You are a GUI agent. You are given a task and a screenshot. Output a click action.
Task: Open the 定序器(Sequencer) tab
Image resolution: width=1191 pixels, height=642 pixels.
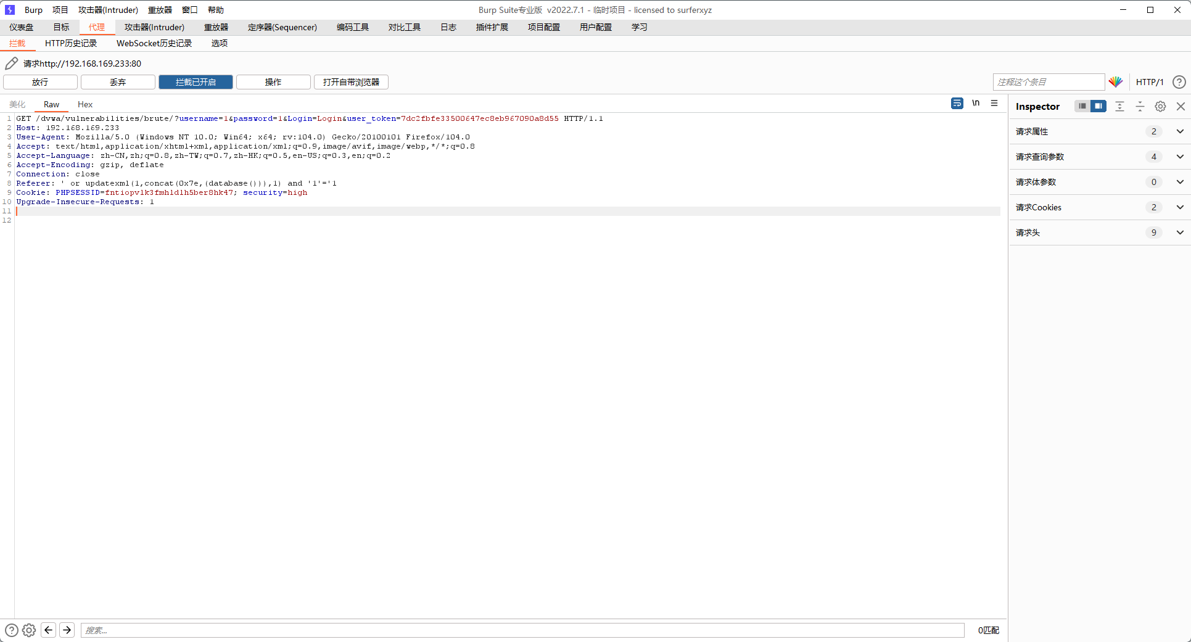tap(282, 27)
